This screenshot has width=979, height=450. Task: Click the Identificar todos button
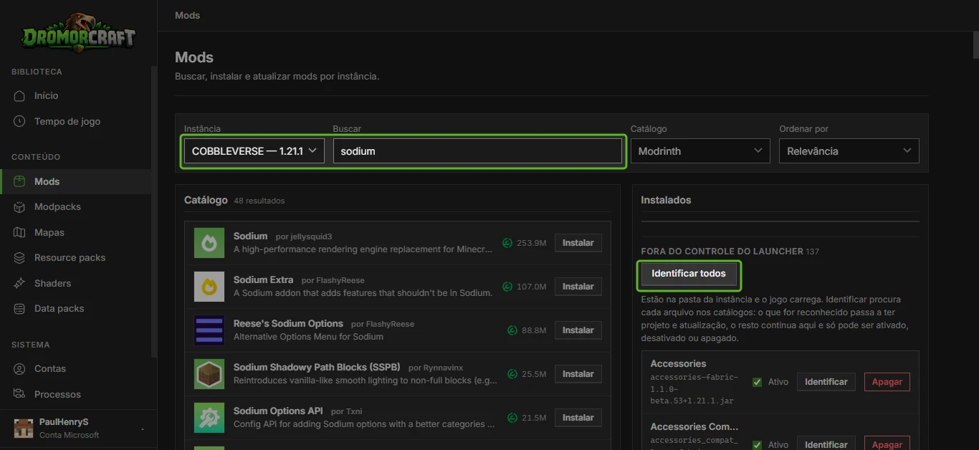(689, 274)
